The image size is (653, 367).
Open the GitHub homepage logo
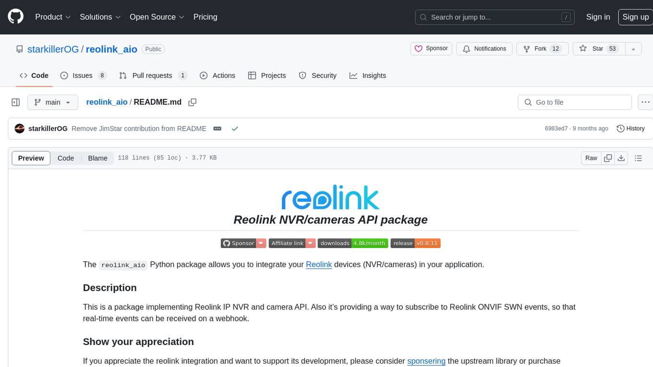coord(16,17)
